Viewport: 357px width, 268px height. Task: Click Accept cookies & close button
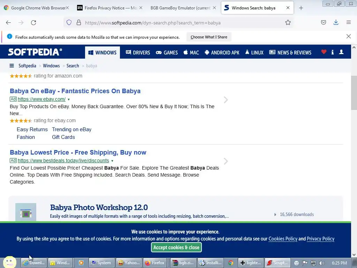[x=176, y=247]
